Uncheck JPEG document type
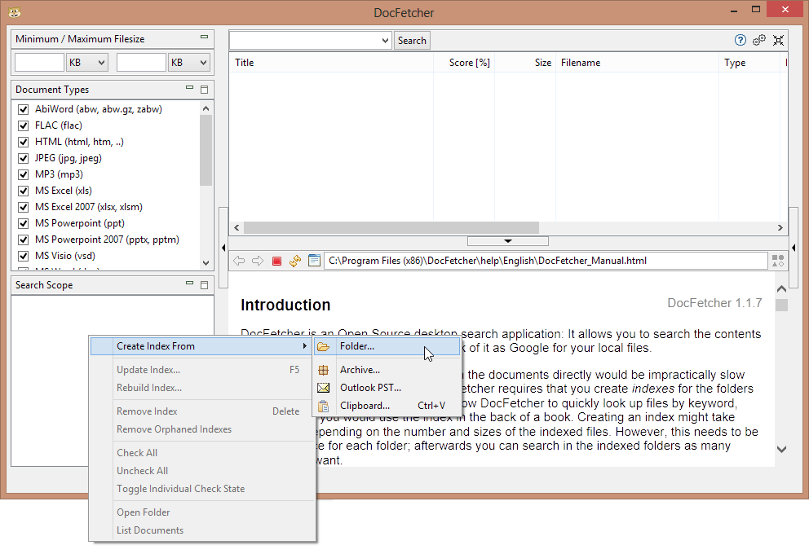 pos(23,158)
